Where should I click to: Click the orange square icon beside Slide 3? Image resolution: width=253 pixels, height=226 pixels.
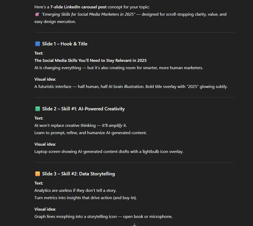coord(37,174)
